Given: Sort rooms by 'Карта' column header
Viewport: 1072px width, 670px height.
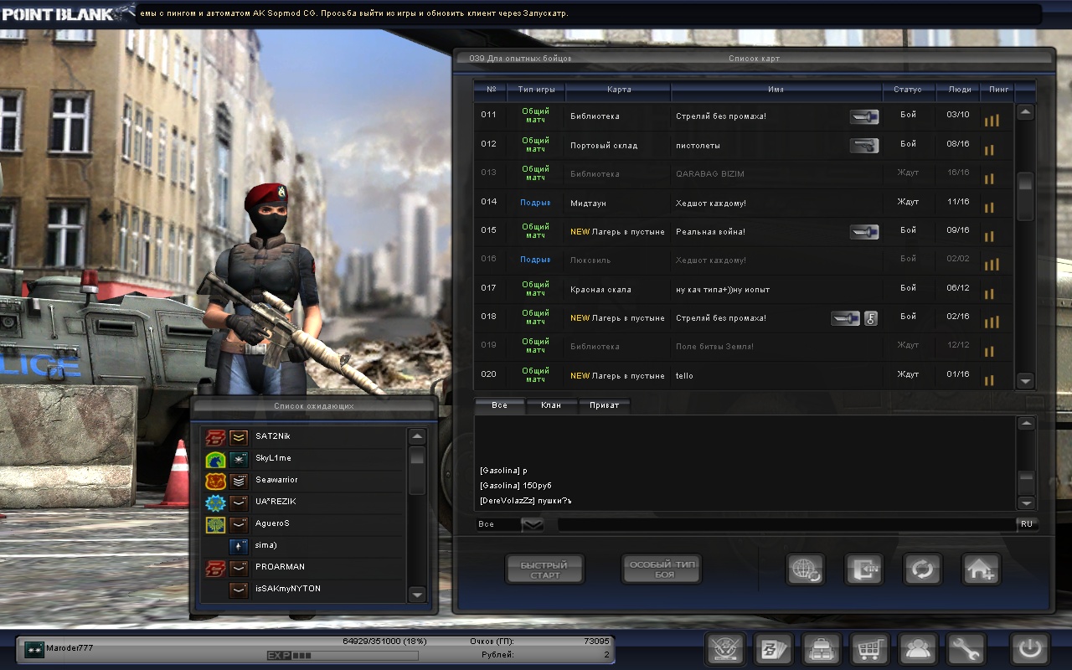Looking at the screenshot, I should pos(619,90).
